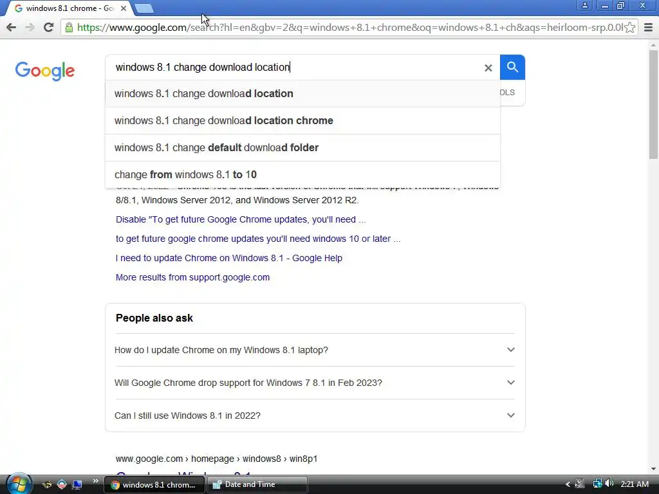Image resolution: width=659 pixels, height=494 pixels.
Task: Click the volume speaker tray icon
Action: [609, 484]
